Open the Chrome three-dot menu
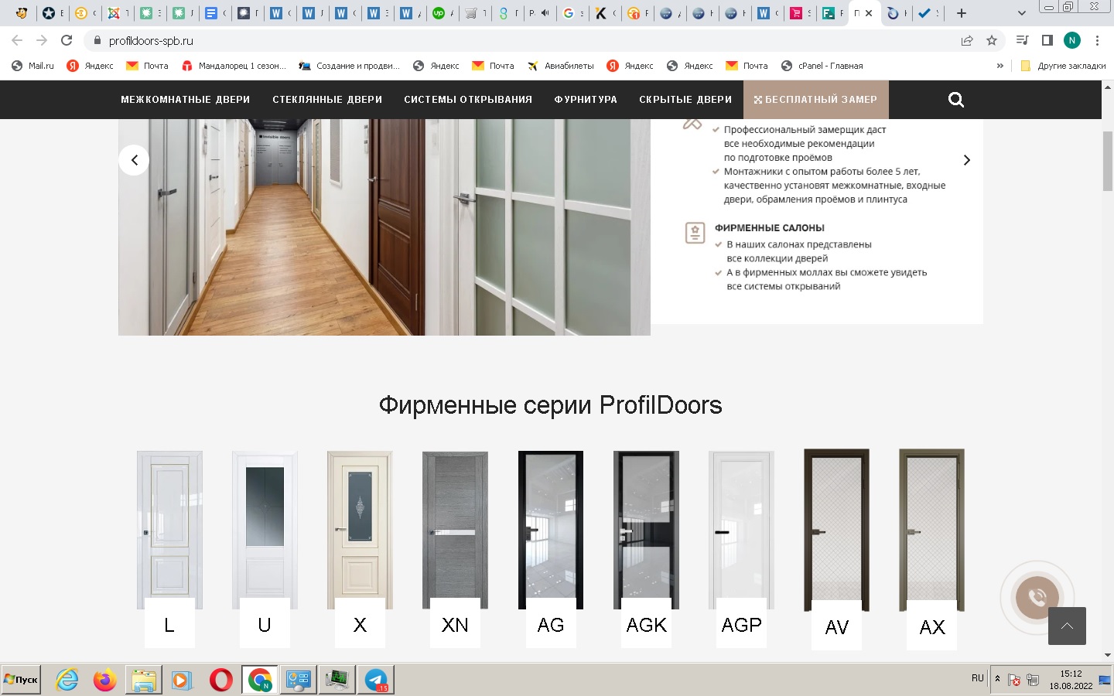This screenshot has height=696, width=1114. point(1097,40)
